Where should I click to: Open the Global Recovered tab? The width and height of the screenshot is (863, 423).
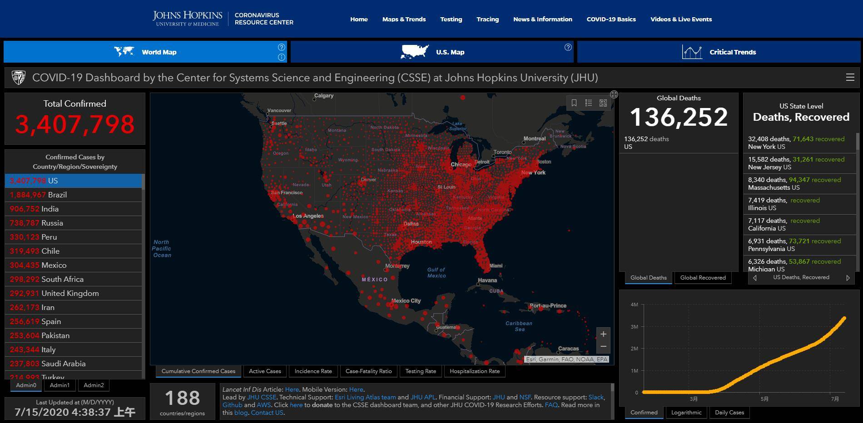(703, 278)
